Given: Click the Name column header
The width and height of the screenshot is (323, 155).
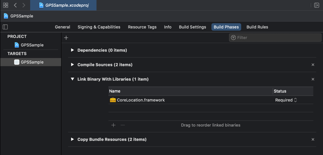Looking at the screenshot, I should point(191,91).
